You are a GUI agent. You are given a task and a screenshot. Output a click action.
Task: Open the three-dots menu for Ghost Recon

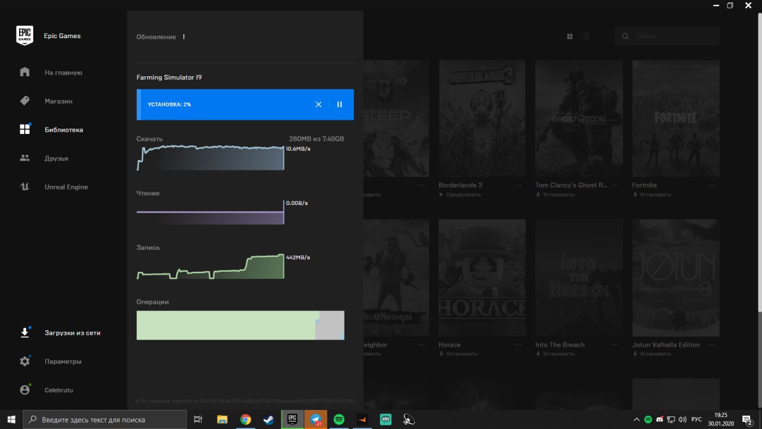(x=616, y=185)
